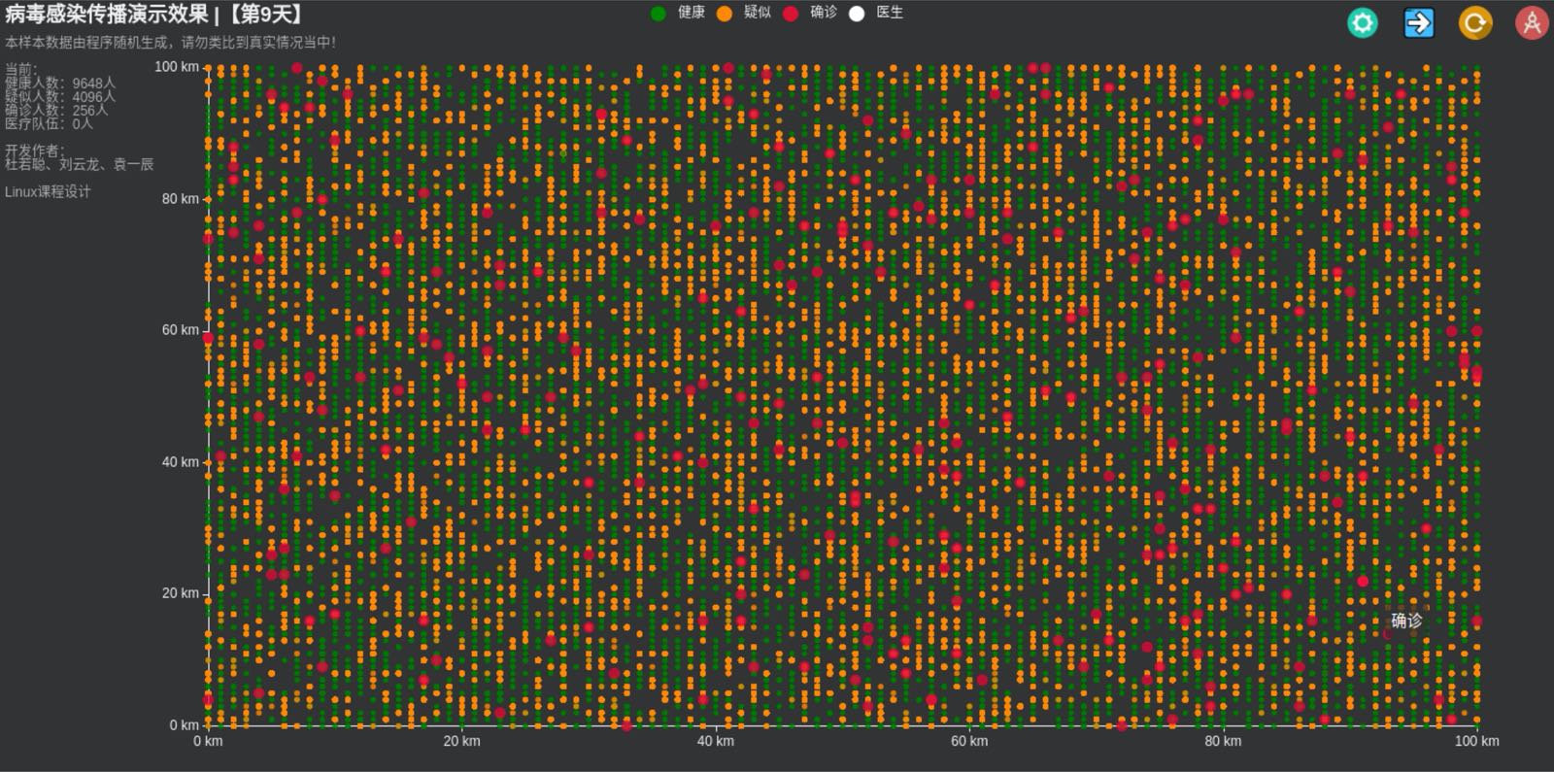
Task: Click the 20 km label on the horizontal axis
Action: pos(461,741)
